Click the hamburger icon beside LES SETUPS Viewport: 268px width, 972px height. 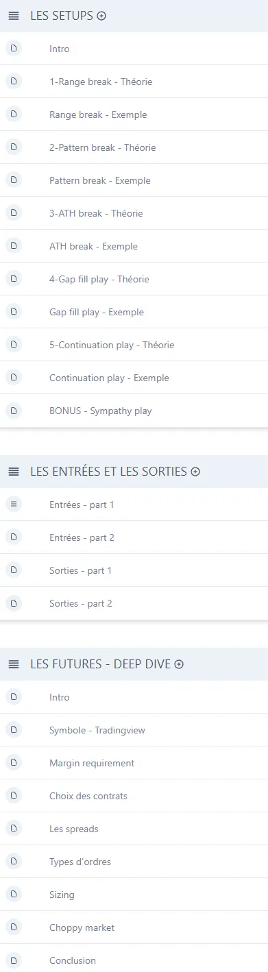[14, 16]
